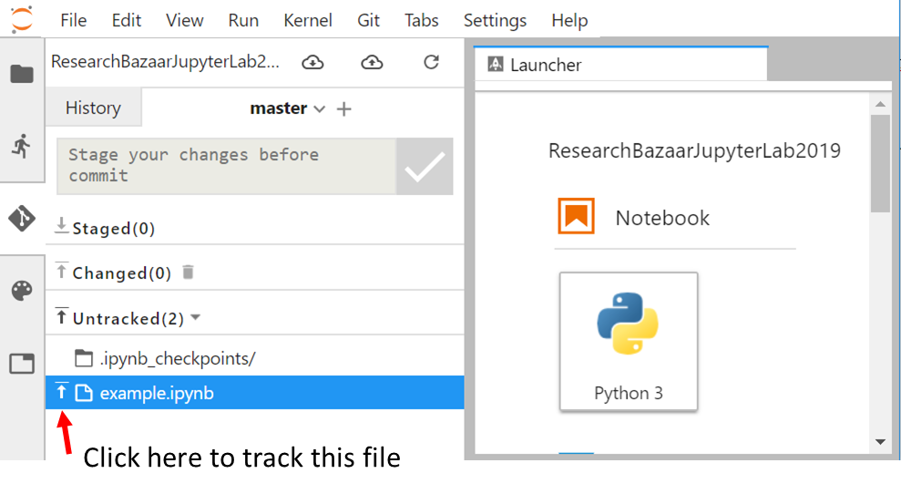The width and height of the screenshot is (901, 494).
Task: Open the File menu
Action: [74, 20]
